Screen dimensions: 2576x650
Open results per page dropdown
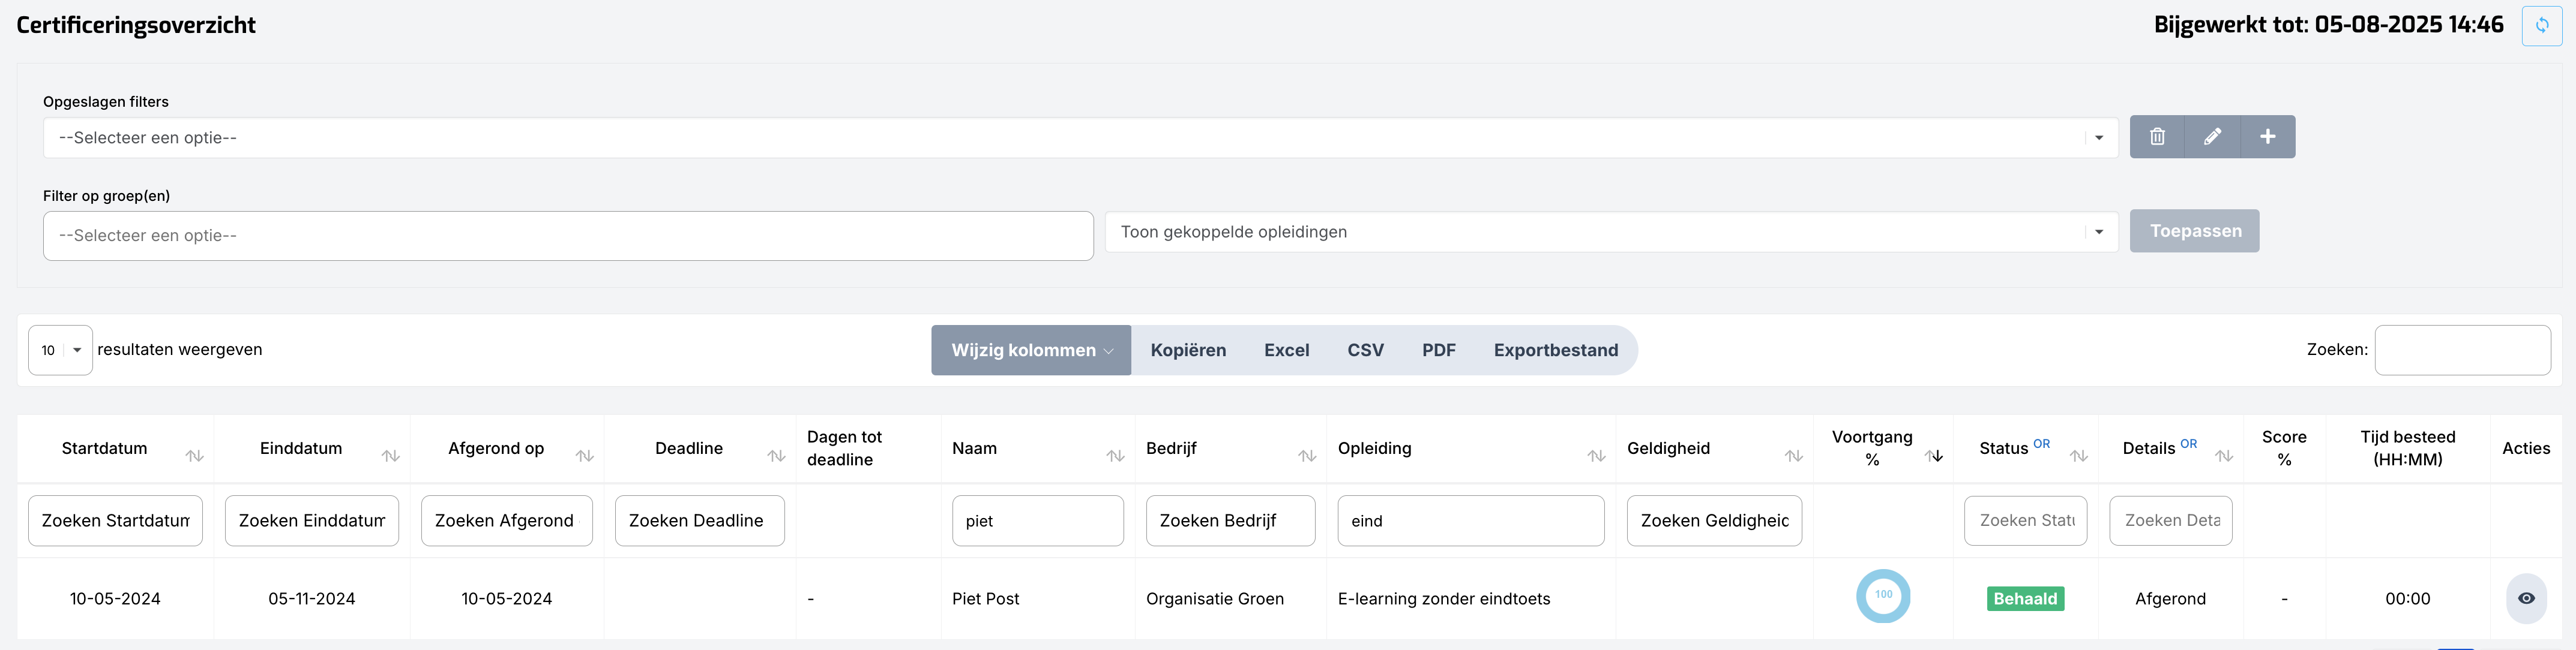click(x=60, y=350)
